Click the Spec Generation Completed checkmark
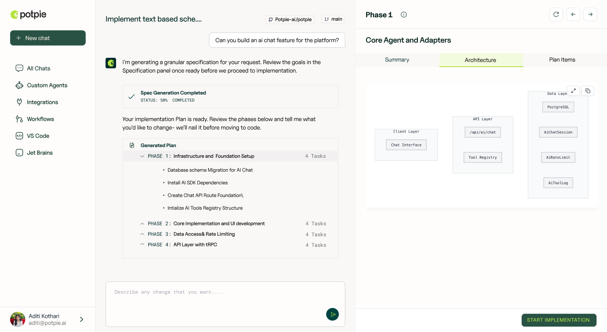The width and height of the screenshot is (607, 332). pyautogui.click(x=132, y=96)
